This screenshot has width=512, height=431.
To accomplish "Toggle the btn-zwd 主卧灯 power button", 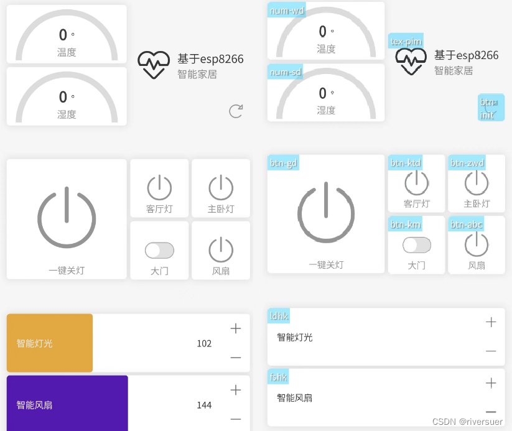I will click(x=477, y=183).
